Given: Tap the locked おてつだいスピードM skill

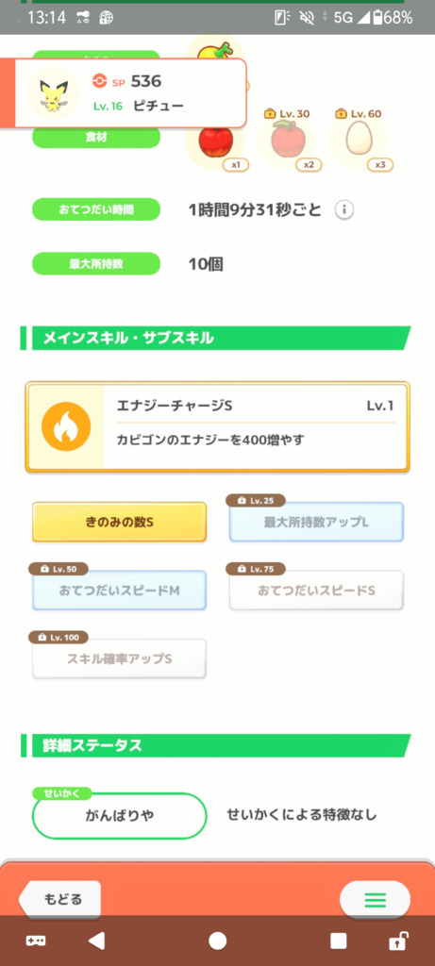Looking at the screenshot, I should pos(119,591).
